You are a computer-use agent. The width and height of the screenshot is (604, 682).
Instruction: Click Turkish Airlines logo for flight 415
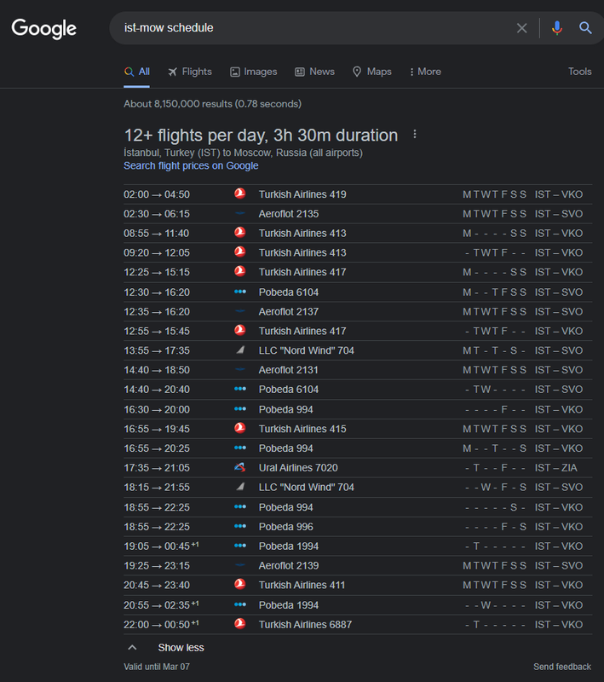click(240, 428)
